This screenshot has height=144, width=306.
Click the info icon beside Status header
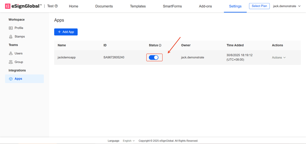(x=160, y=45)
